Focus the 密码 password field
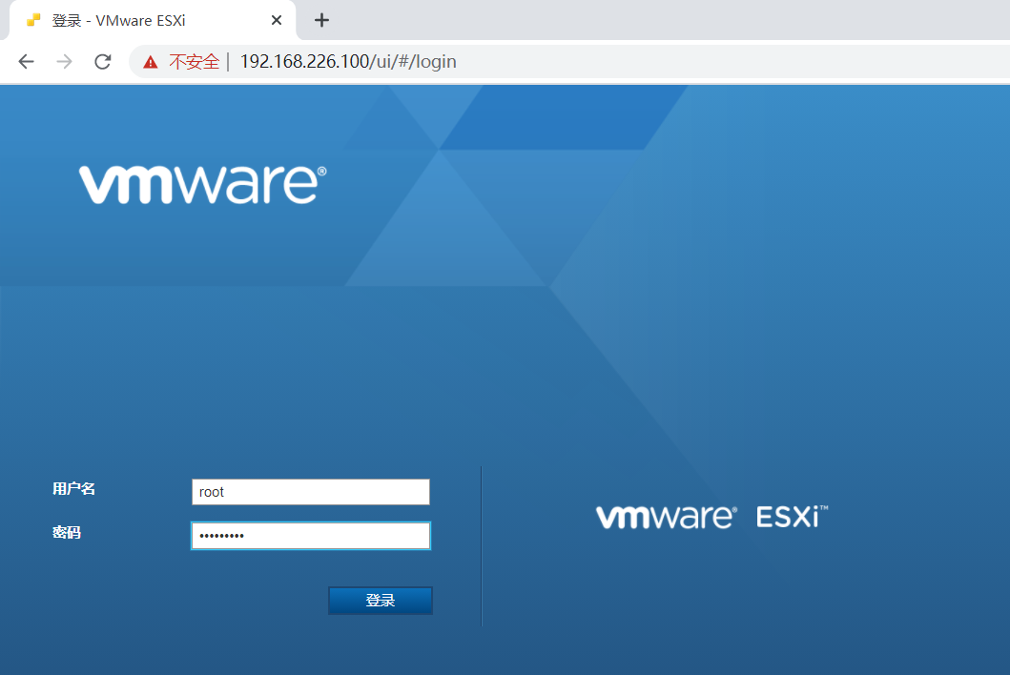 311,536
